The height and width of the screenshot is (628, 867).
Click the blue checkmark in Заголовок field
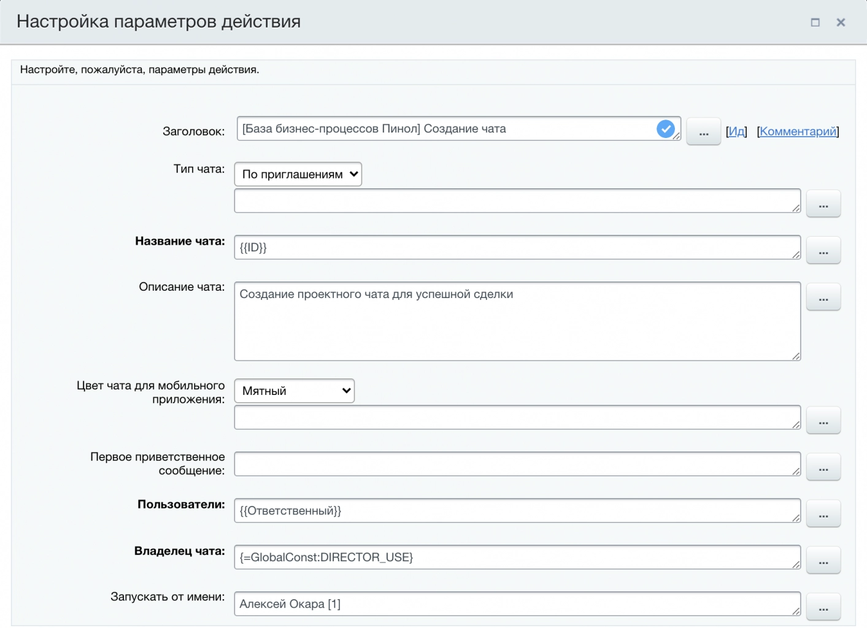pos(666,128)
